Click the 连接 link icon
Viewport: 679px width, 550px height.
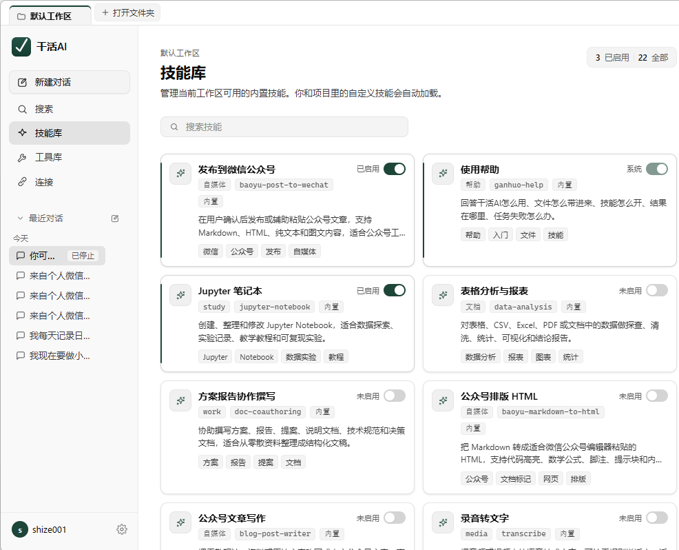[22, 182]
